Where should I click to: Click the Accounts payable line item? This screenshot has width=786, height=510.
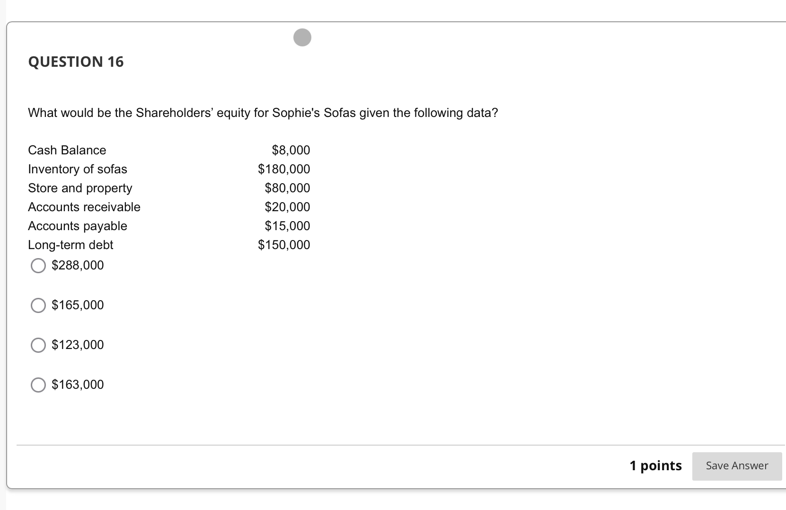tap(77, 226)
